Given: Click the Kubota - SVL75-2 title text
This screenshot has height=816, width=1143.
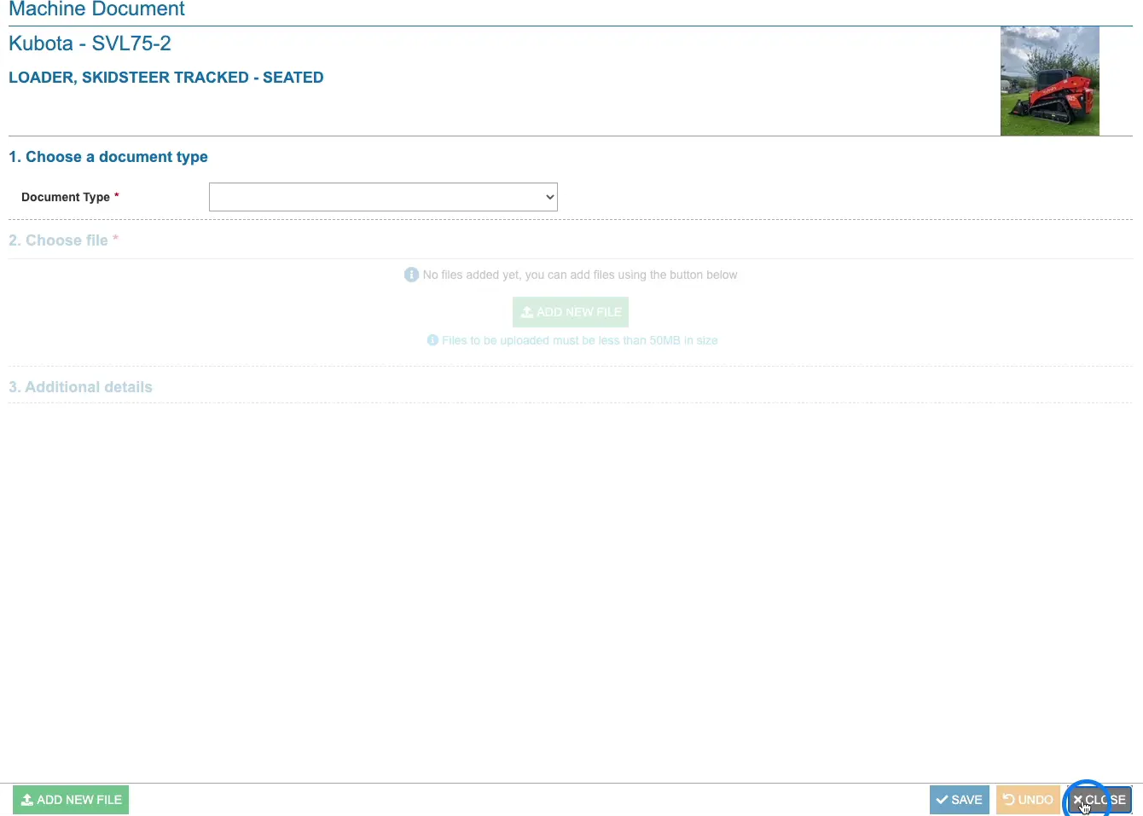Looking at the screenshot, I should [x=90, y=43].
